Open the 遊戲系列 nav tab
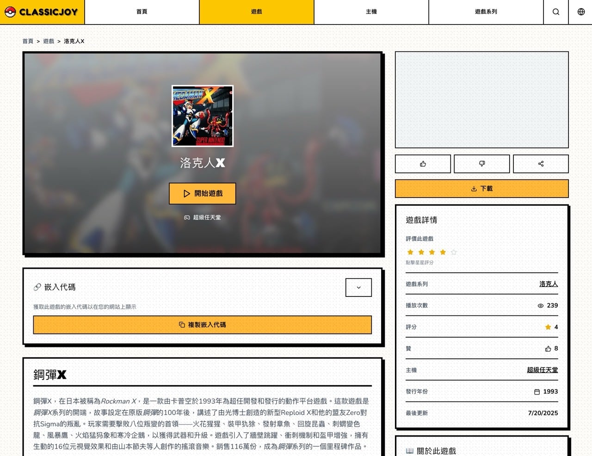The width and height of the screenshot is (592, 456). pyautogui.click(x=486, y=12)
